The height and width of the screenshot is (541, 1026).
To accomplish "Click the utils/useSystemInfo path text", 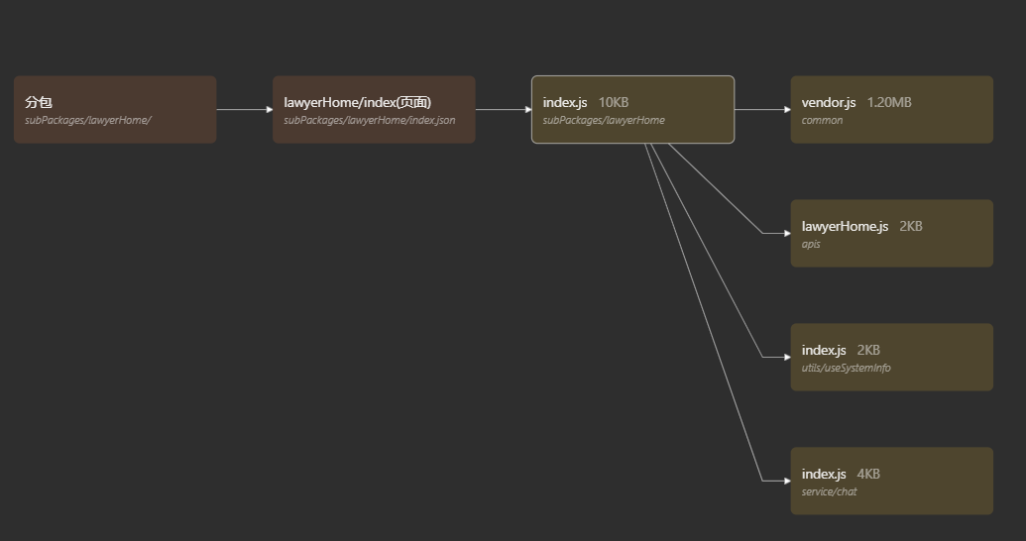I will pyautogui.click(x=846, y=369).
